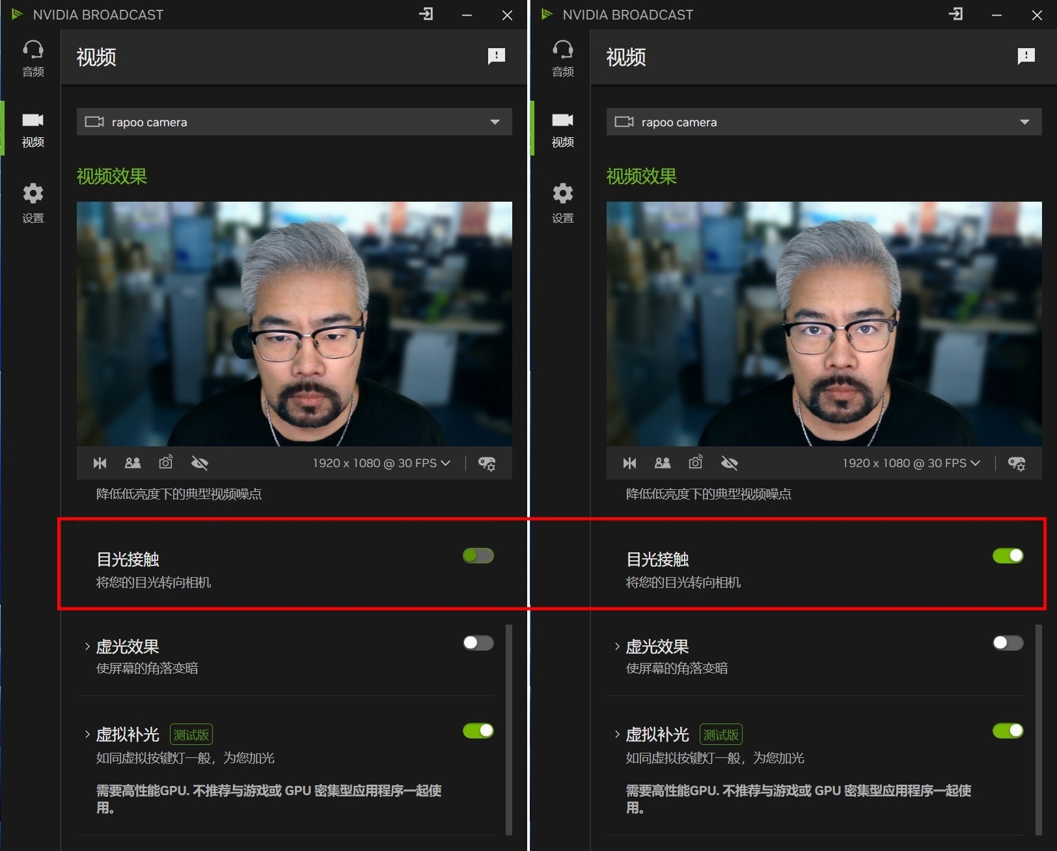The height and width of the screenshot is (851, 1057).
Task: Expand 虚光效果 chevron in right window
Action: click(x=616, y=646)
